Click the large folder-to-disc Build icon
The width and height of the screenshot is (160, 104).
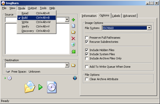[30, 87]
